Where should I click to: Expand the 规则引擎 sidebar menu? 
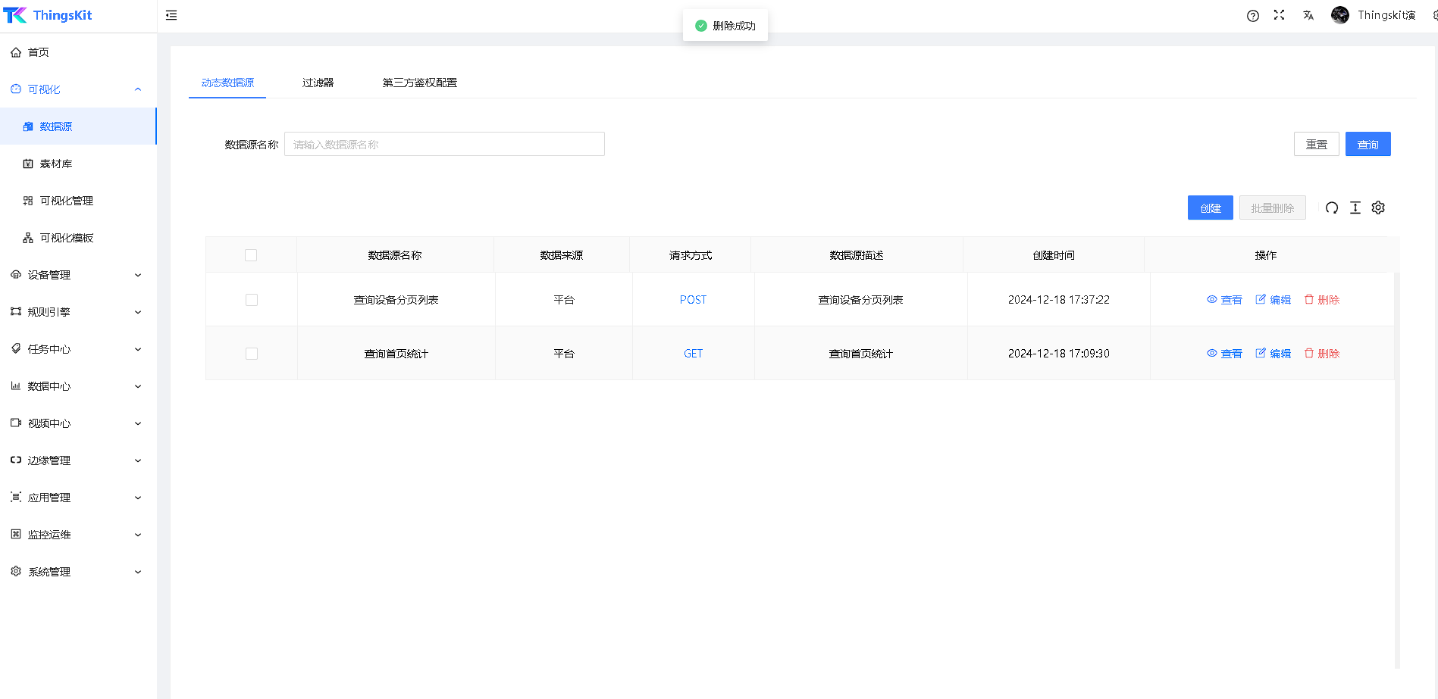(x=76, y=312)
